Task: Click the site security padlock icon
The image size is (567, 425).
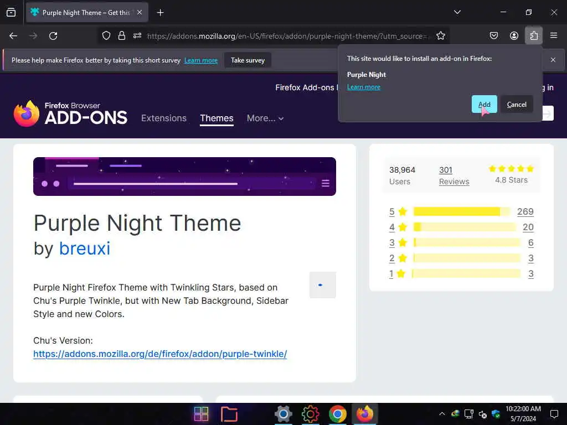Action: click(x=122, y=36)
